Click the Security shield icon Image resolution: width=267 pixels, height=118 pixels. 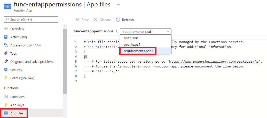click(6, 70)
